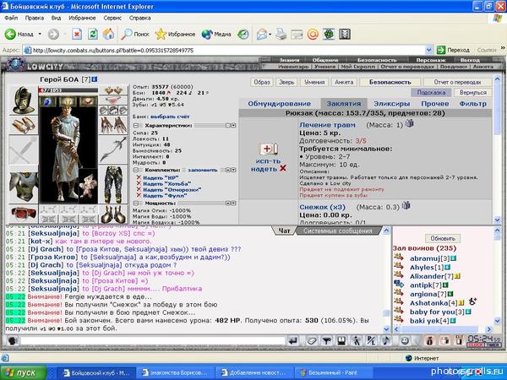Toggle the music note sound icon
The height and width of the screenshot is (380, 507).
pyautogui.click(x=385, y=340)
